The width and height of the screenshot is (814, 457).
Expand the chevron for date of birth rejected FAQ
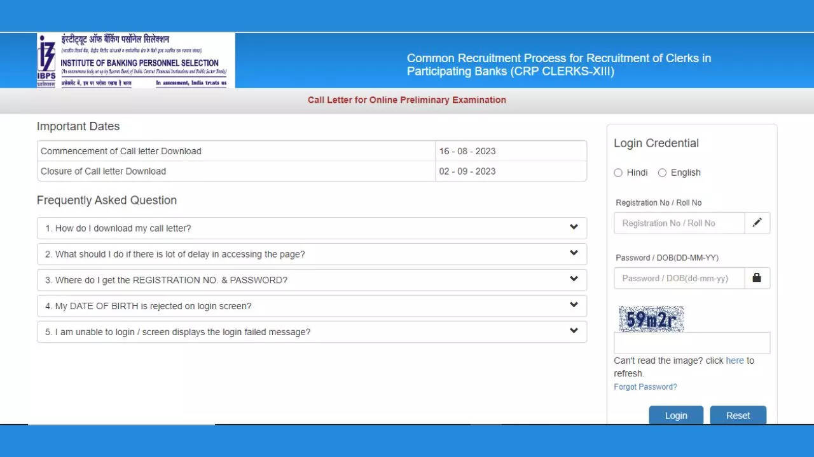click(574, 305)
